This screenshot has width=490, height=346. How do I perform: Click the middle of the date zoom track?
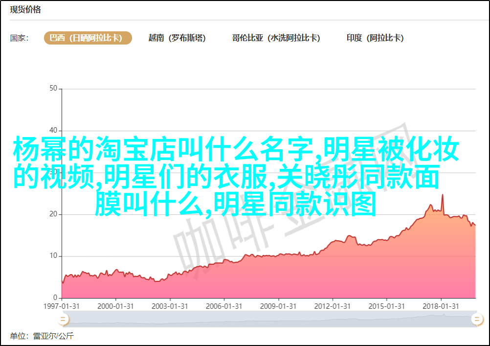point(269,319)
